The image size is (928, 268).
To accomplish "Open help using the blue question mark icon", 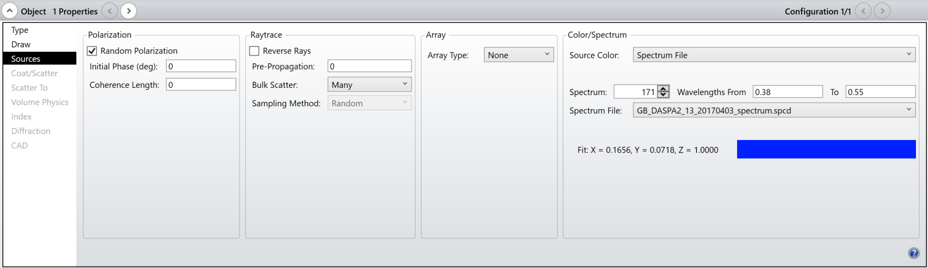I will (913, 253).
